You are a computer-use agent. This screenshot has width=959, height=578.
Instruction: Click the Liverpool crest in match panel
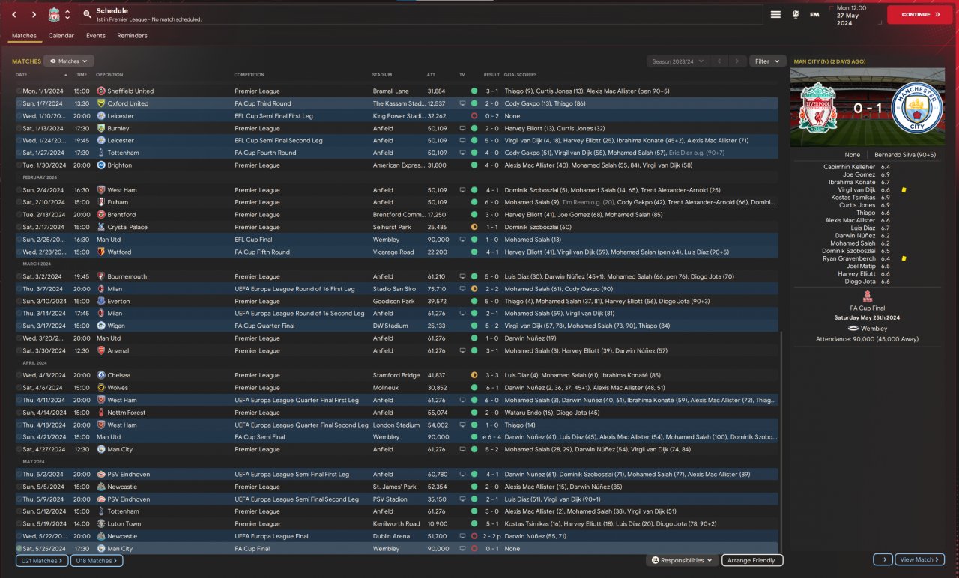(x=817, y=107)
